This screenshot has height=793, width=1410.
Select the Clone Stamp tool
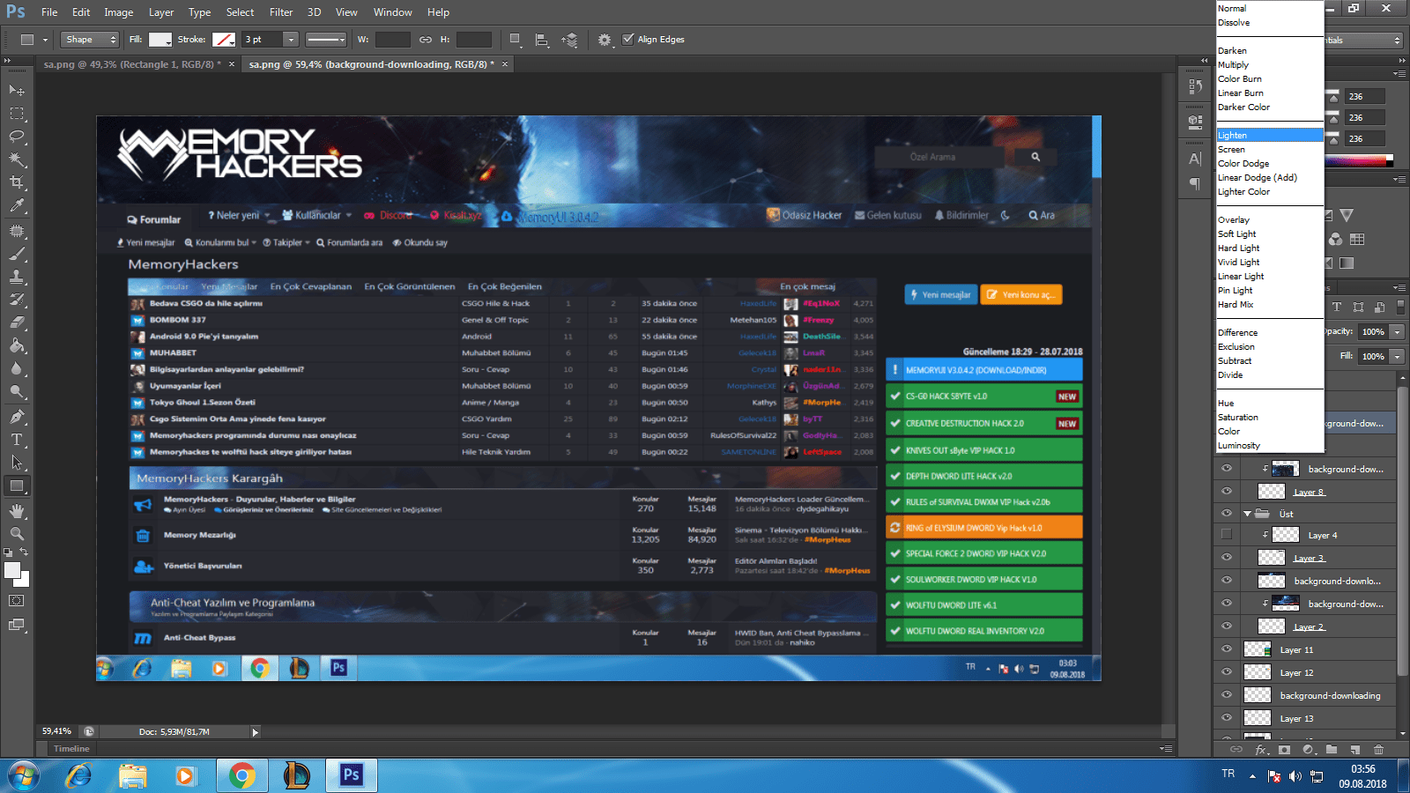pyautogui.click(x=17, y=277)
